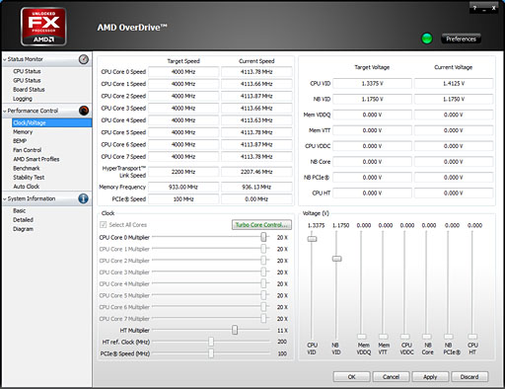Click the CPU VID voltage slider handle

pos(312,239)
